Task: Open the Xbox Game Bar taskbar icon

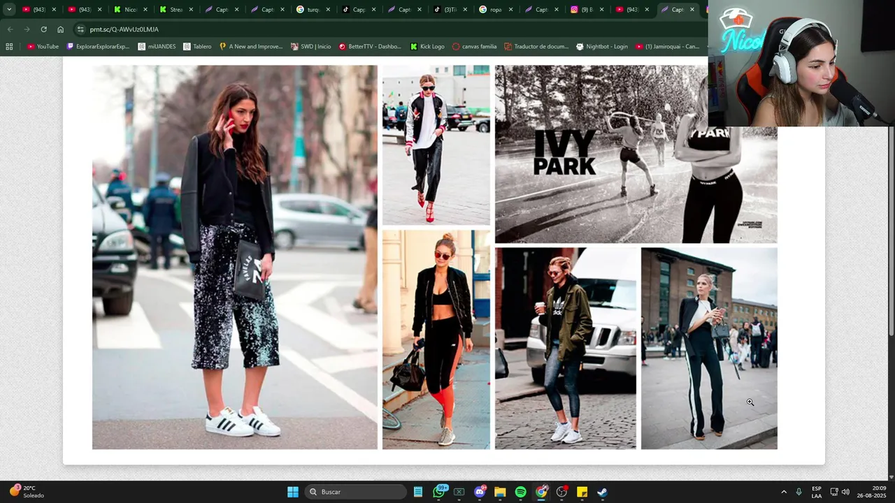Action: click(459, 492)
